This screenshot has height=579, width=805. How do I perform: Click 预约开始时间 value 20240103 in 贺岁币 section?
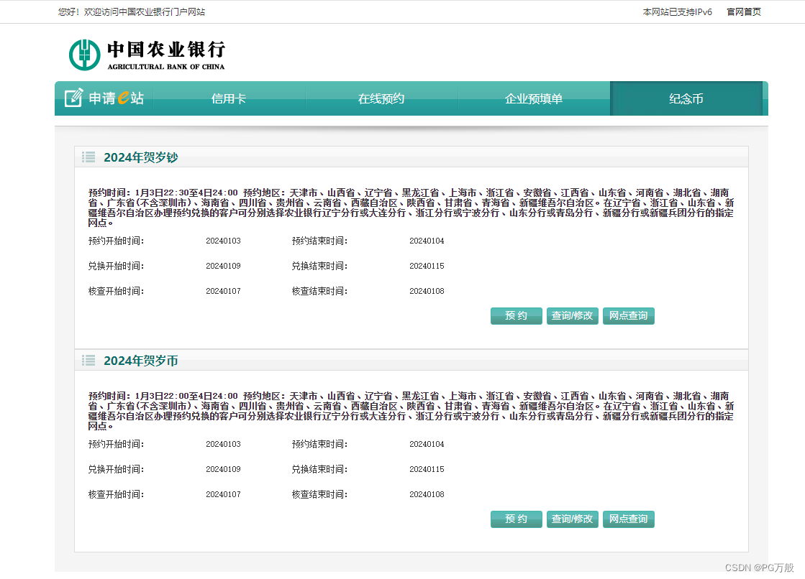point(223,444)
